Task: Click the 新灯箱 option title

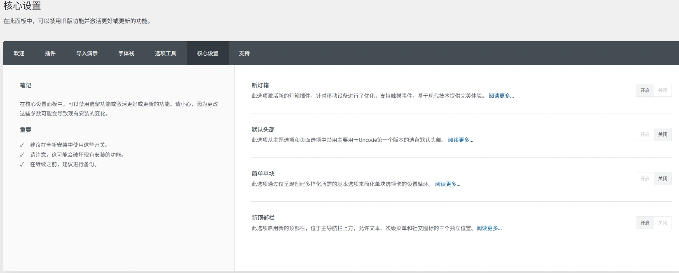Action: (x=260, y=85)
